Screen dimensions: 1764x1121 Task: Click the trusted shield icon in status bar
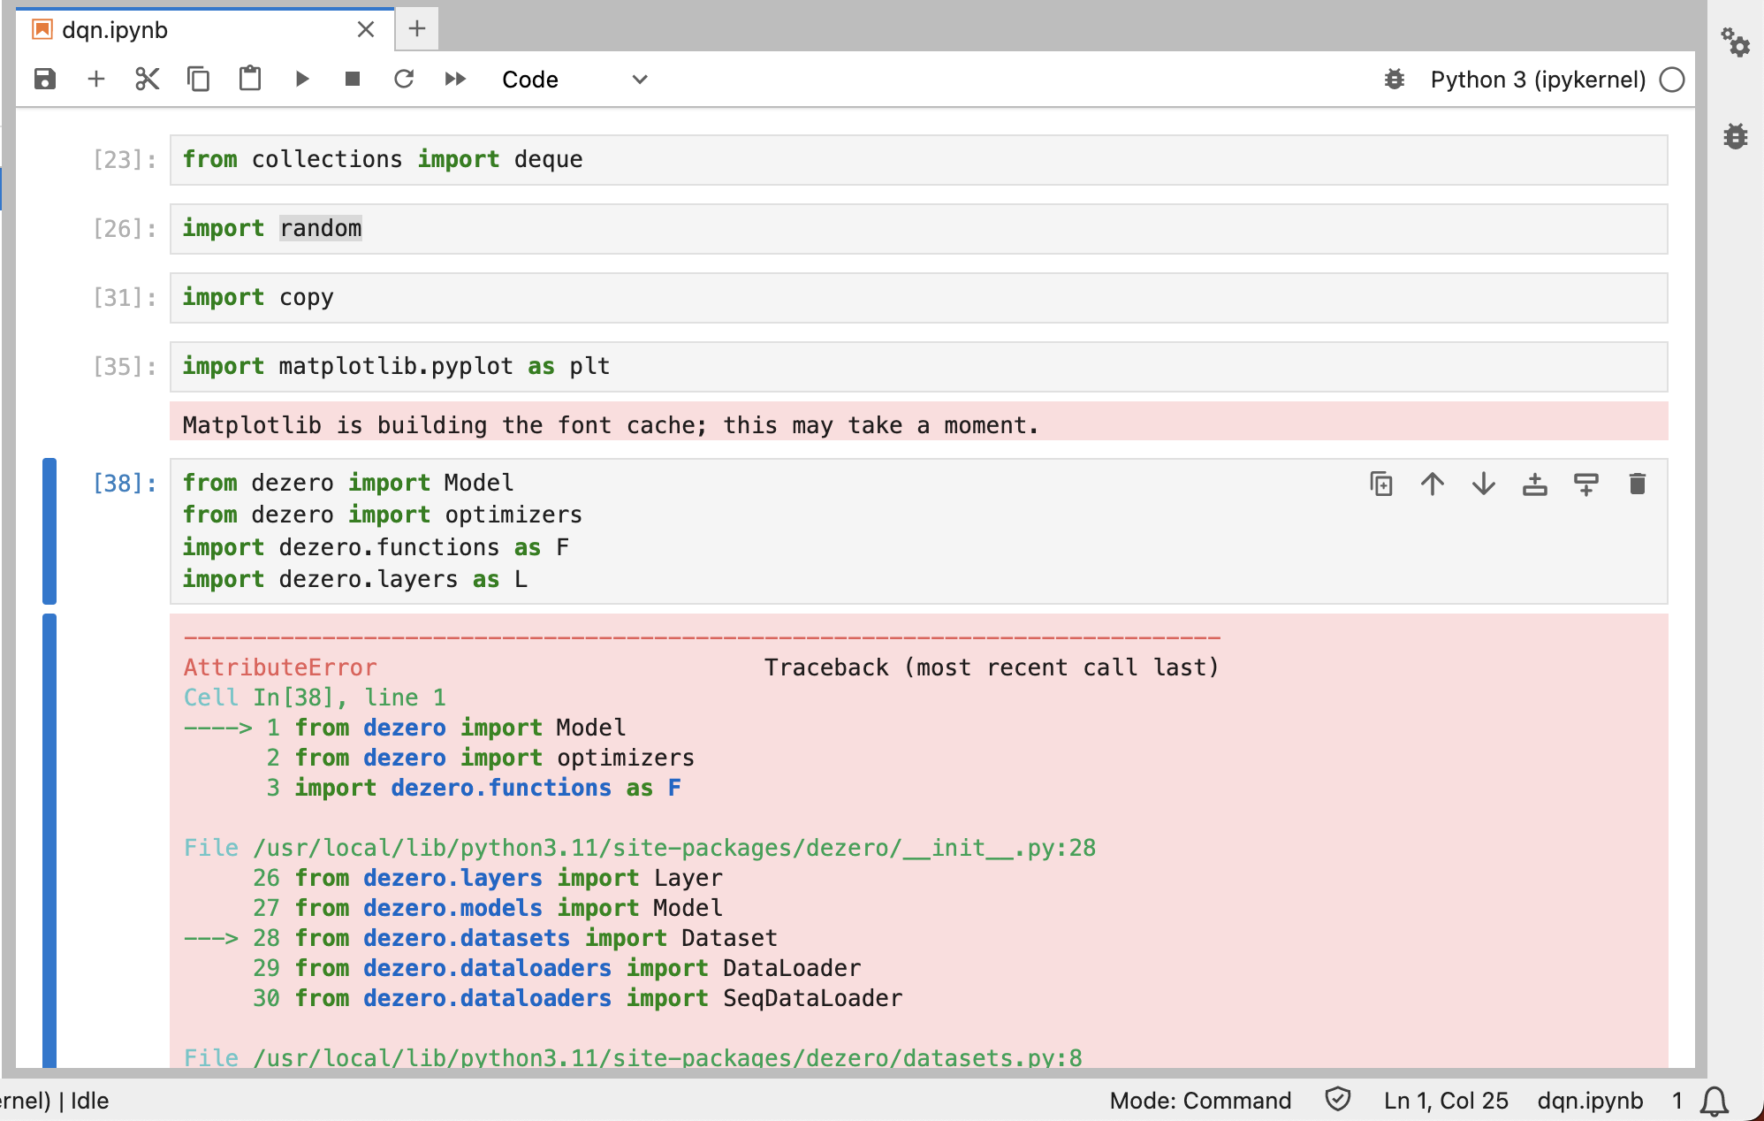(1338, 1100)
